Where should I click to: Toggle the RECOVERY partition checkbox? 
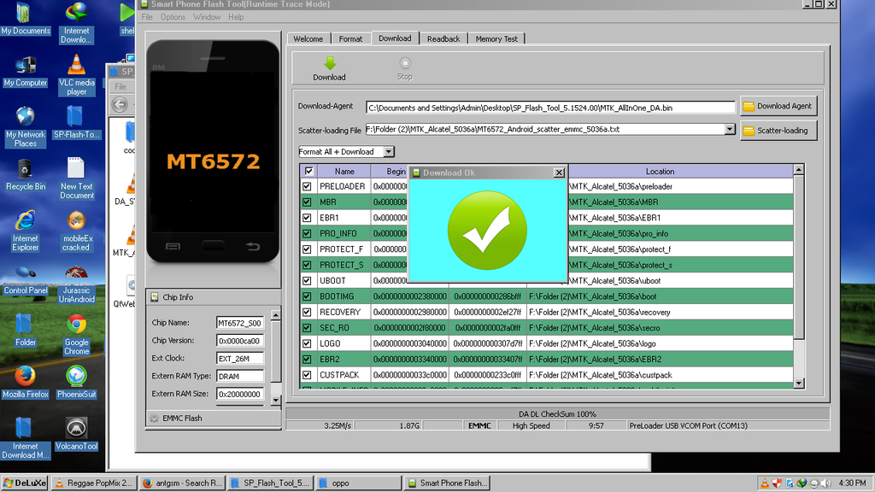[x=308, y=312]
